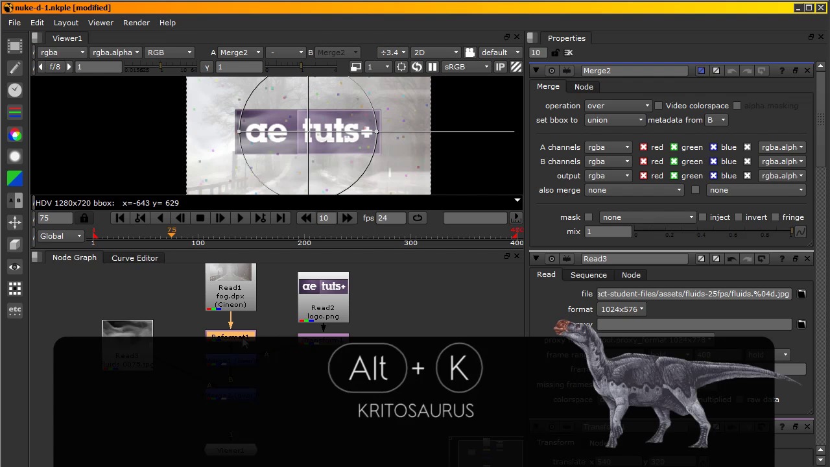Screen dimensions: 830x467
Task: Click the Merge2 mix slider
Action: coord(713,232)
